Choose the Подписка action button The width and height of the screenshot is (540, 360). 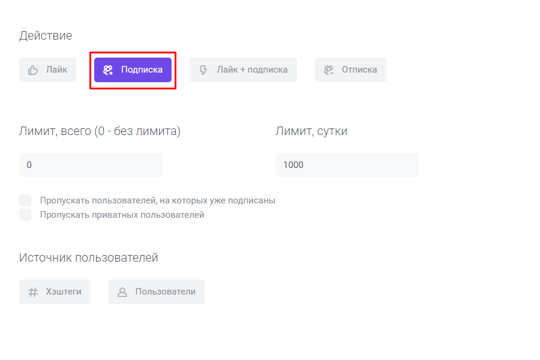[x=133, y=70]
